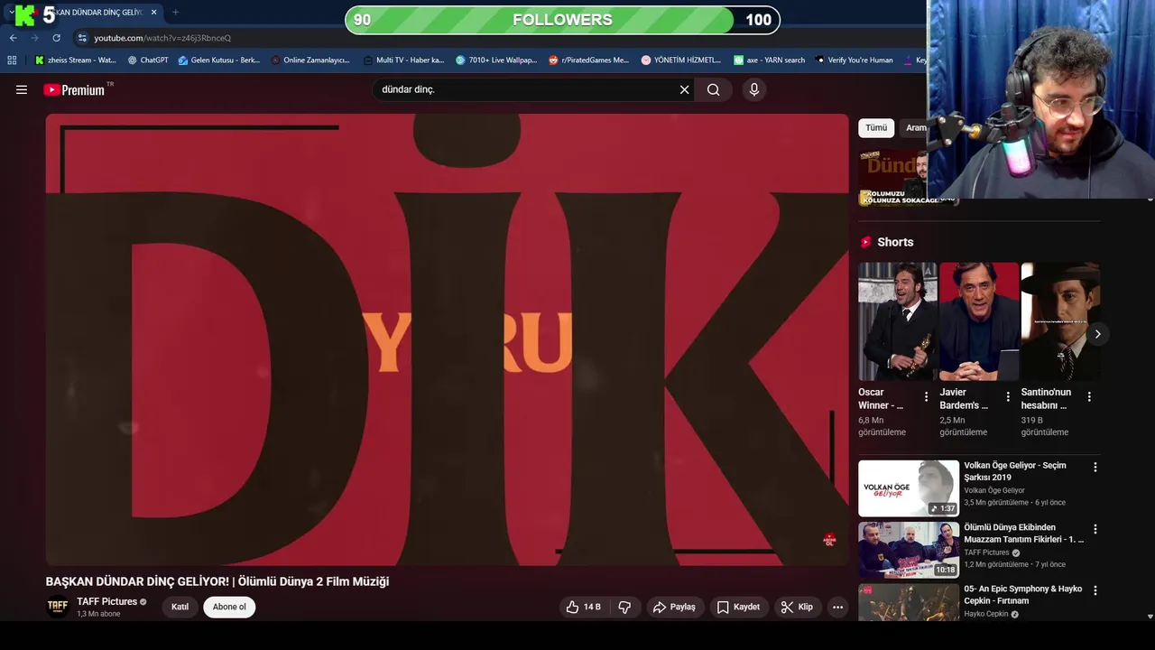This screenshot has width=1155, height=650.
Task: Select the Tümü filter chip
Action: click(876, 128)
